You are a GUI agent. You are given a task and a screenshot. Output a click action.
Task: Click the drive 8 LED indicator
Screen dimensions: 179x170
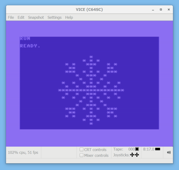[x=158, y=149]
